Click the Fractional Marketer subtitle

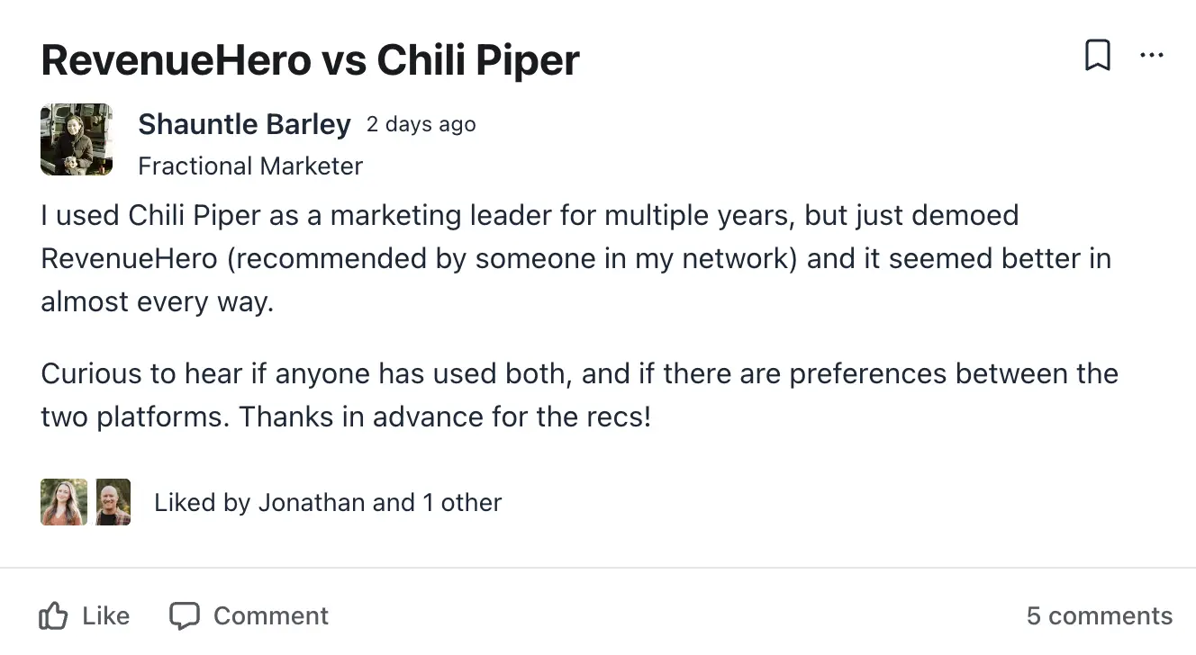250,166
